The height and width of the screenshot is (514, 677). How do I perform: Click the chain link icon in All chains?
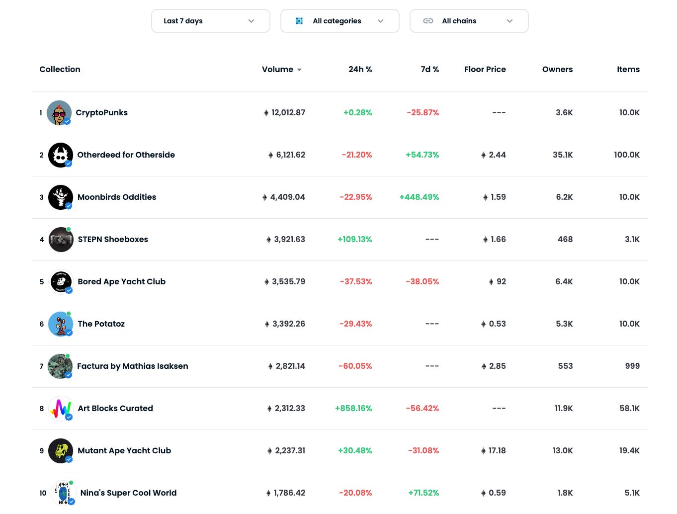428,21
